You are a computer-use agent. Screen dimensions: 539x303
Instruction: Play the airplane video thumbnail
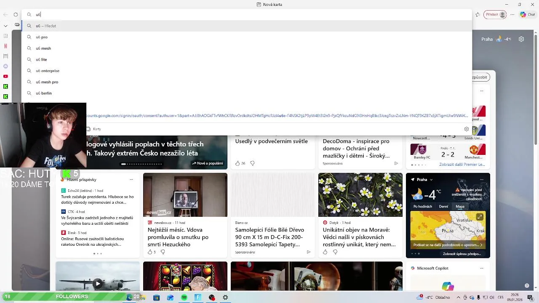pyautogui.click(x=98, y=284)
